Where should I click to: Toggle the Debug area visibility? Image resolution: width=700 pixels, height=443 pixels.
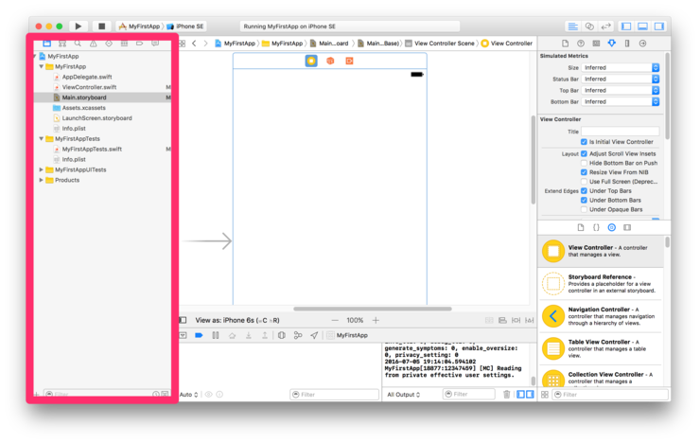coord(642,27)
